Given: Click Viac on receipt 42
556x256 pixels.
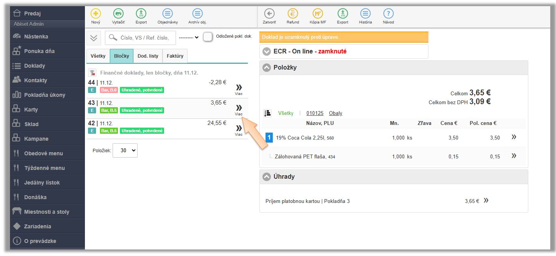Looking at the screenshot, I should (x=239, y=130).
